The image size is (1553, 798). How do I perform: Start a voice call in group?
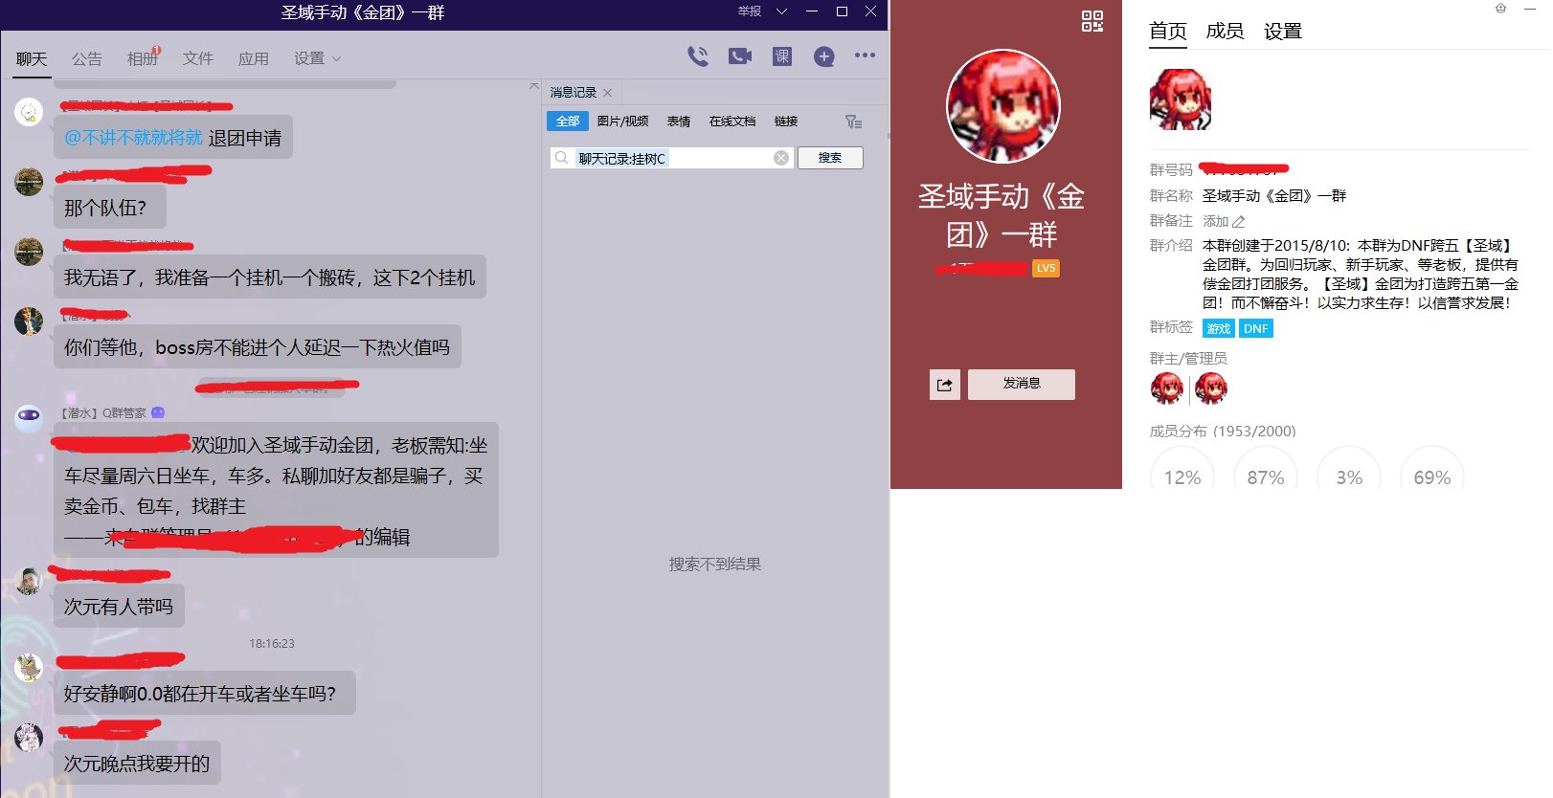tap(698, 56)
